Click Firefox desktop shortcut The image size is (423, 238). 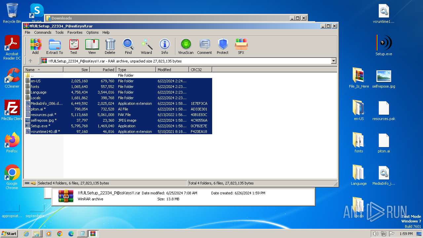click(x=12, y=143)
